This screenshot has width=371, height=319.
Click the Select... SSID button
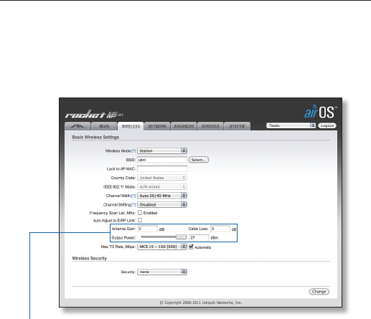(x=199, y=160)
